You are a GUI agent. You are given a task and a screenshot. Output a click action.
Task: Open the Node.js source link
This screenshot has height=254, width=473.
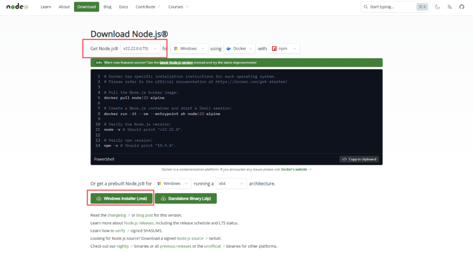point(190,238)
